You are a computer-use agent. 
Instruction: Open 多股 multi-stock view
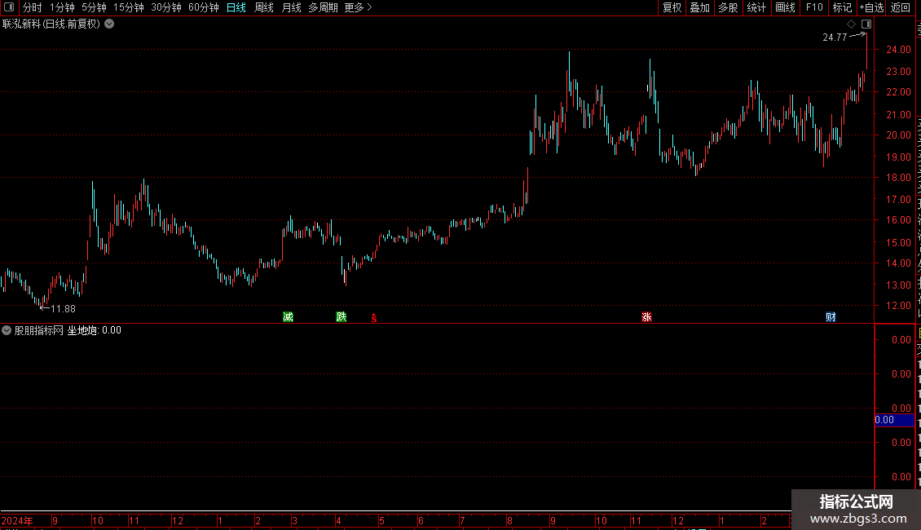728,7
